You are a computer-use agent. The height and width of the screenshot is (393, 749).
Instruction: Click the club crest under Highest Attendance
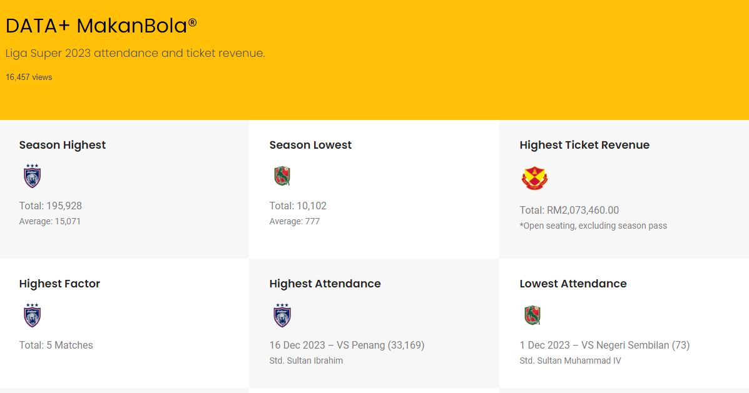point(282,315)
